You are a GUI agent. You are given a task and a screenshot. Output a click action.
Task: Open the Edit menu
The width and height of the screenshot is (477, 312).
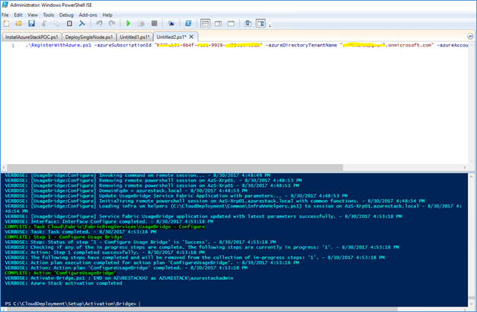pyautogui.click(x=18, y=15)
